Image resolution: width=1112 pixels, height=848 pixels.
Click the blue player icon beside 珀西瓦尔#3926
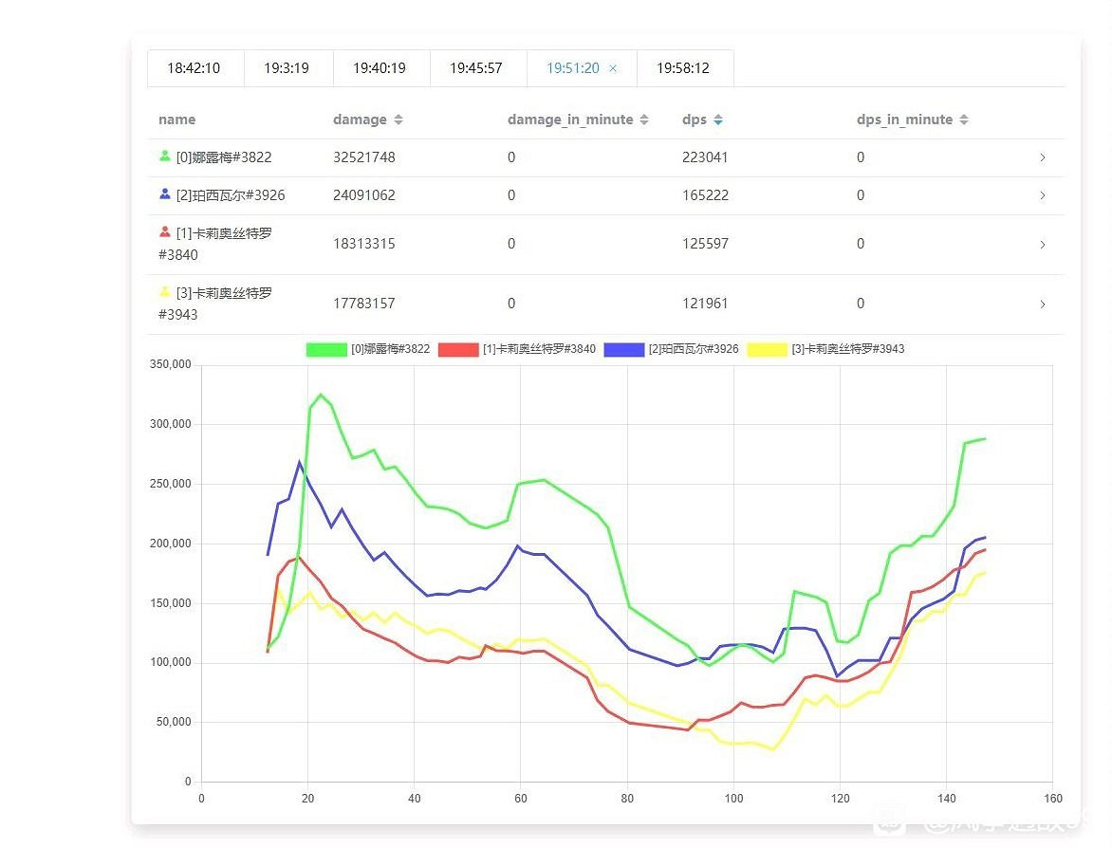(163, 193)
